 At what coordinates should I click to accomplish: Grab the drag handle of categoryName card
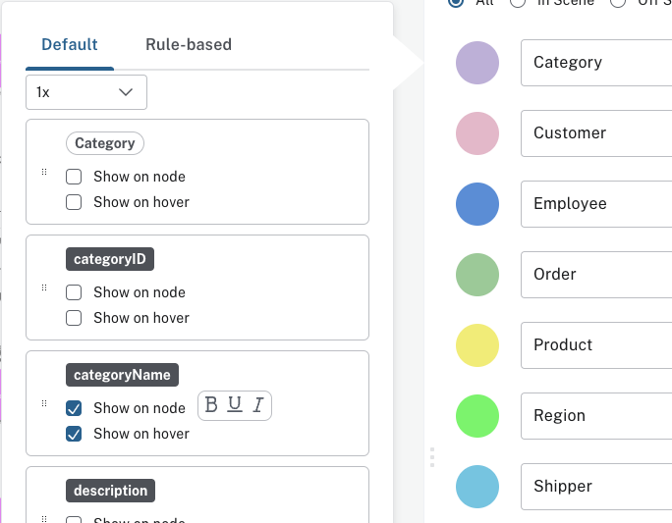[44, 403]
